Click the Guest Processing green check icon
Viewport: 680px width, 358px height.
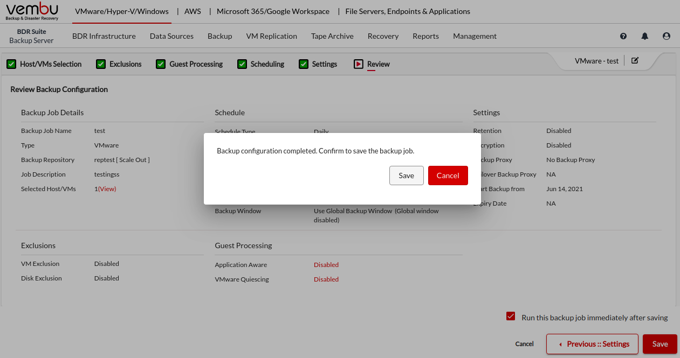click(x=161, y=64)
